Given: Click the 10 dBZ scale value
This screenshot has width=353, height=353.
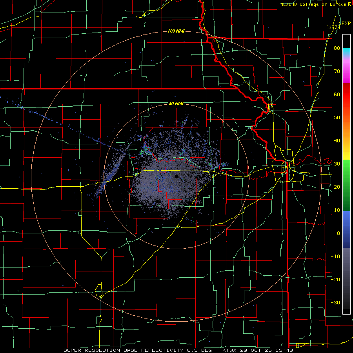Looking at the screenshot, I should coord(337,210).
